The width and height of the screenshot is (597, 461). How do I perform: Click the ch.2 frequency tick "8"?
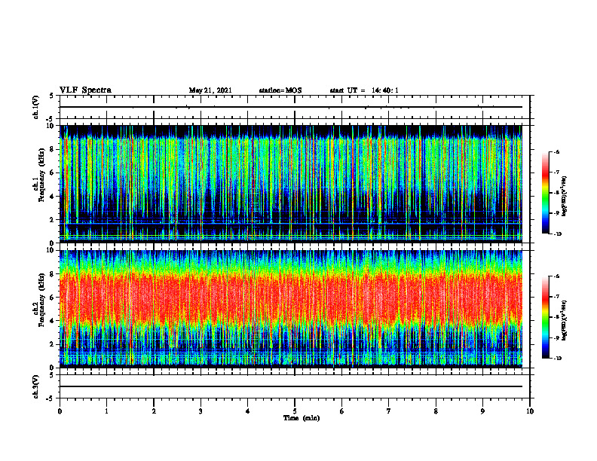[x=53, y=274]
